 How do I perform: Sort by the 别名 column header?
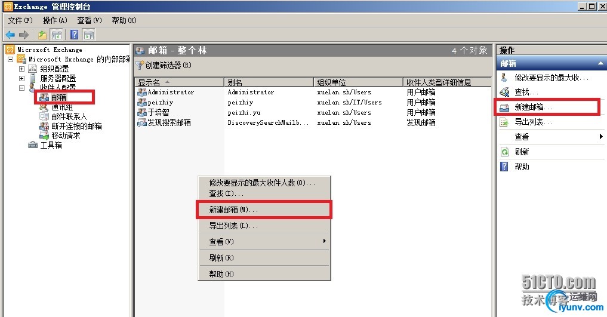269,82
